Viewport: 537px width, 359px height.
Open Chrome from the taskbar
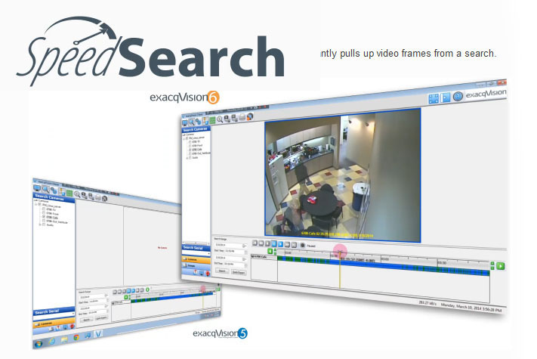click(76, 337)
